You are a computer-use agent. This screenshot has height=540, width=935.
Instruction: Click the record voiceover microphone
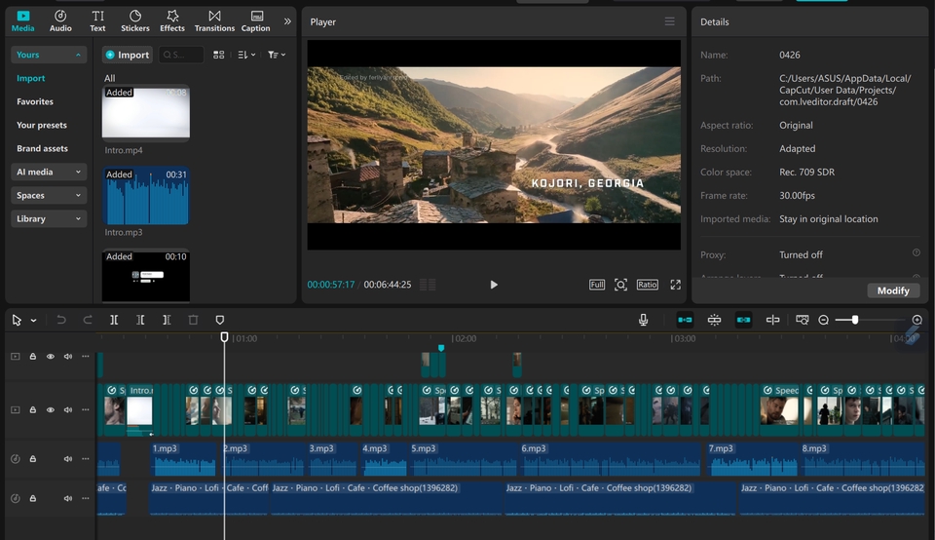click(x=644, y=320)
